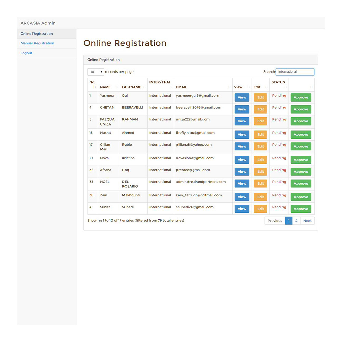The height and width of the screenshot is (342, 342).
Task: Click the sort icon in View column
Action: (249, 87)
